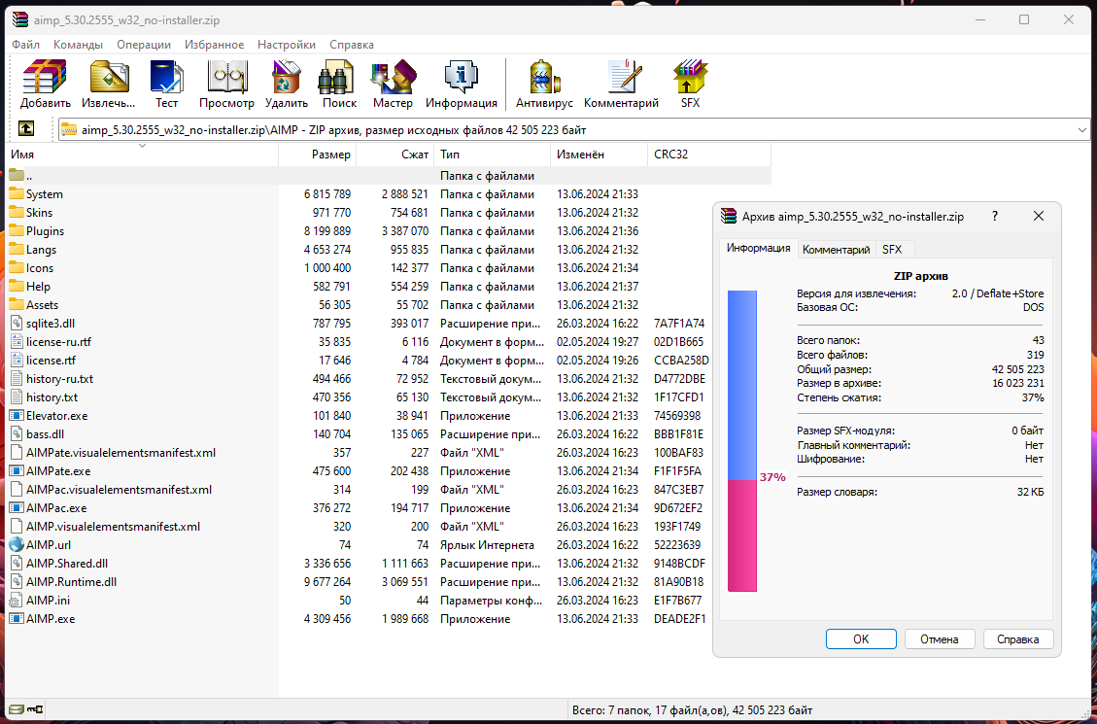Viewport: 1097px width, 724px height.
Task: Click the bass.dll file icon
Action: coord(17,433)
